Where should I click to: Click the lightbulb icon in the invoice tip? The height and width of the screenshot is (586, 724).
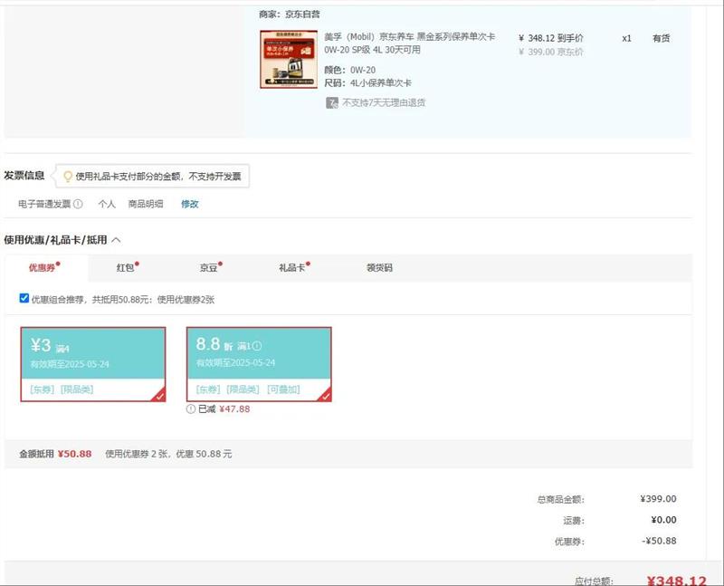coord(68,177)
